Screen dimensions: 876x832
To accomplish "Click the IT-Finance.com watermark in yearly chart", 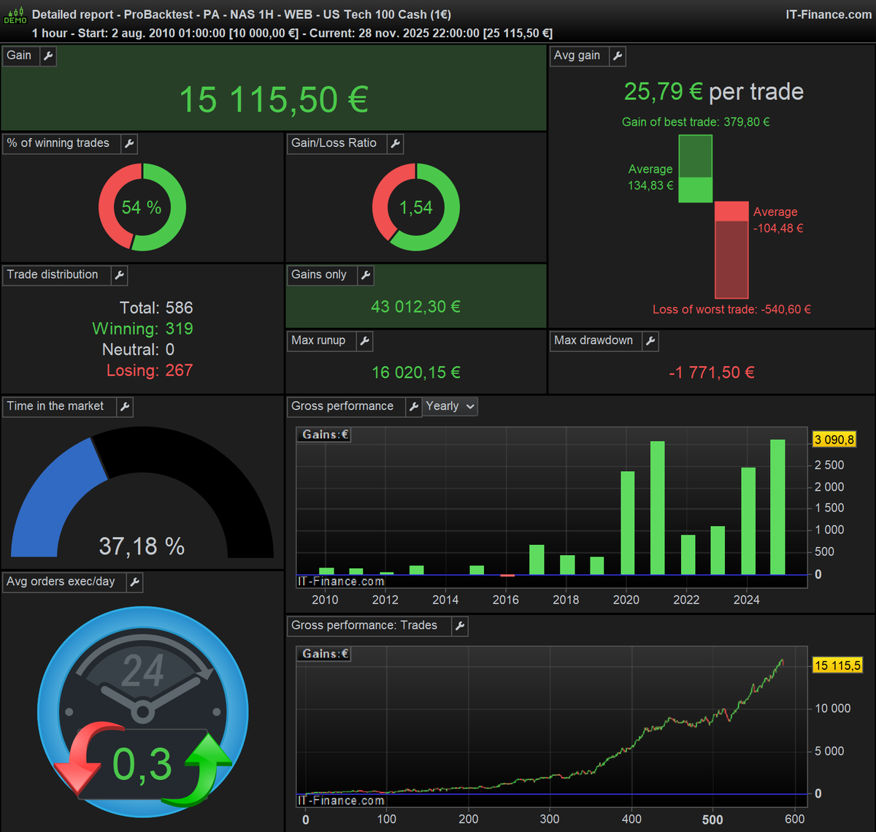I will click(x=341, y=581).
